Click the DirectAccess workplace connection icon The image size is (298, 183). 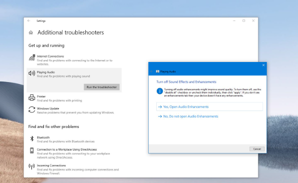tap(32, 150)
